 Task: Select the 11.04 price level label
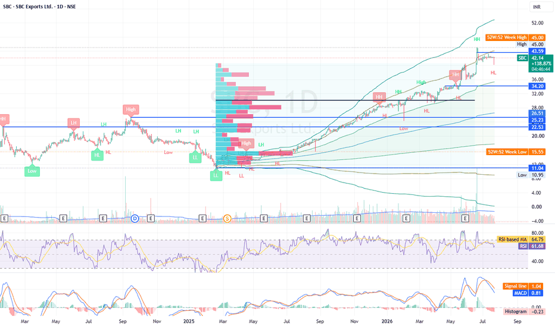[537, 168]
